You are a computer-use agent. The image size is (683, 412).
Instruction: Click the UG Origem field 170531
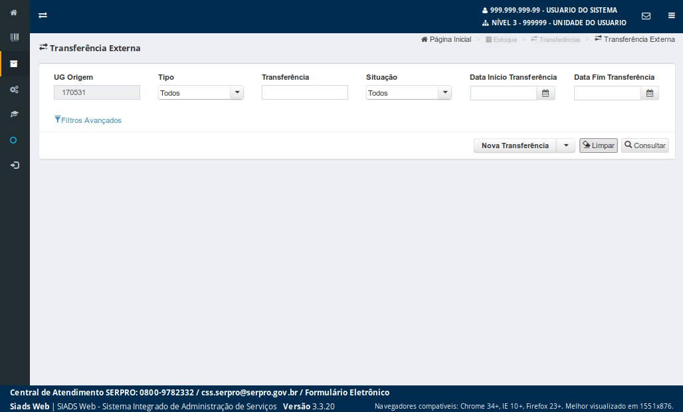pyautogui.click(x=97, y=92)
